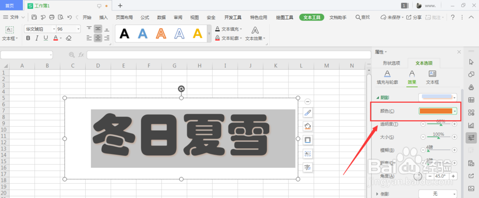Click the fx insert function icon
479x198 pixels.
click(x=81, y=55)
